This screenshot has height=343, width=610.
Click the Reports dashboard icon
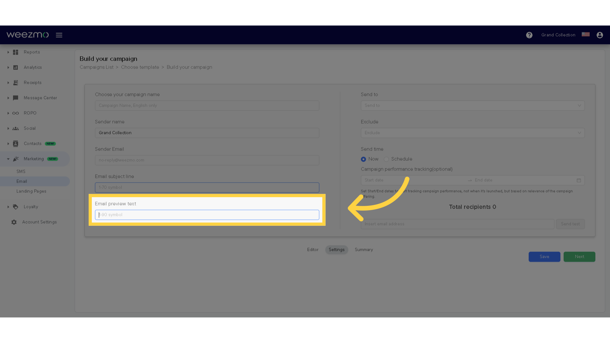point(16,52)
